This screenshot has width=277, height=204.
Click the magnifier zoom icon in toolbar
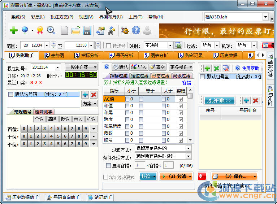tap(51, 31)
